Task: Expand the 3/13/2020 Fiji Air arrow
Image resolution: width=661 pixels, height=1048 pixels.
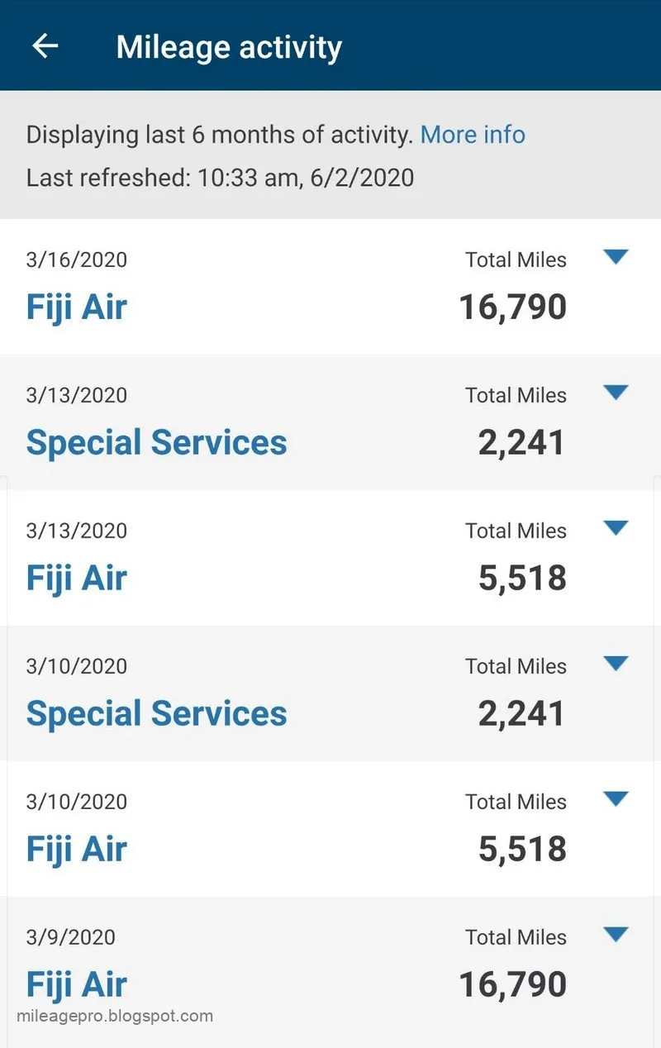Action: (x=616, y=528)
